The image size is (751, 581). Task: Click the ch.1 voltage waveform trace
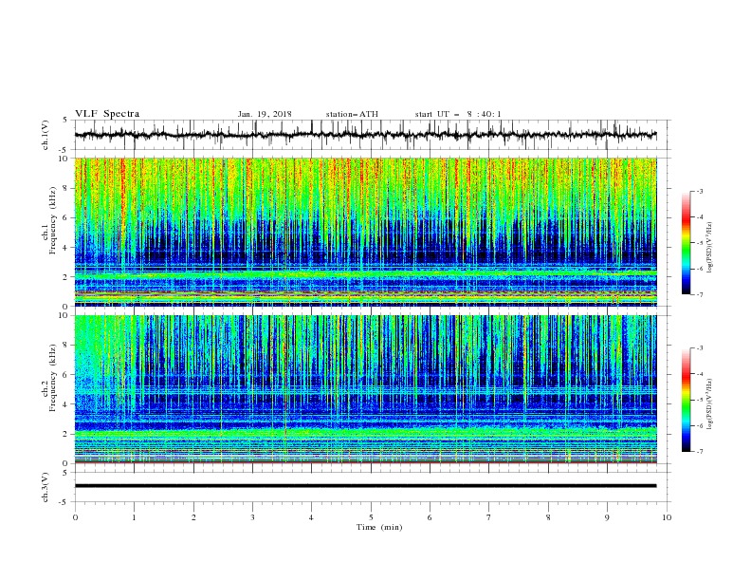pyautogui.click(x=365, y=135)
